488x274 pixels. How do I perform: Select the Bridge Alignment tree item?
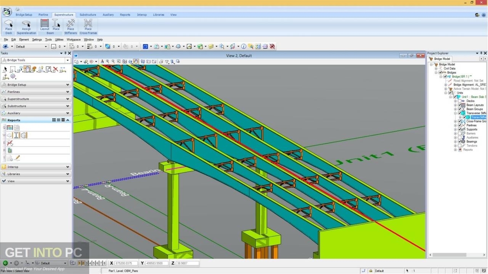pyautogui.click(x=470, y=84)
